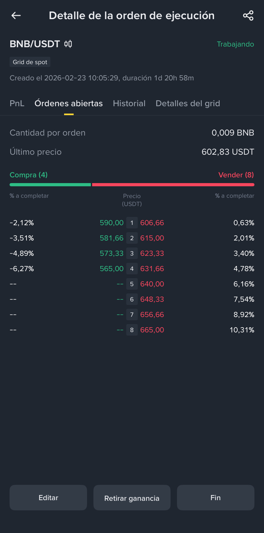This screenshot has width=264, height=533.
Task: Tap the Fin button
Action: tap(216, 498)
